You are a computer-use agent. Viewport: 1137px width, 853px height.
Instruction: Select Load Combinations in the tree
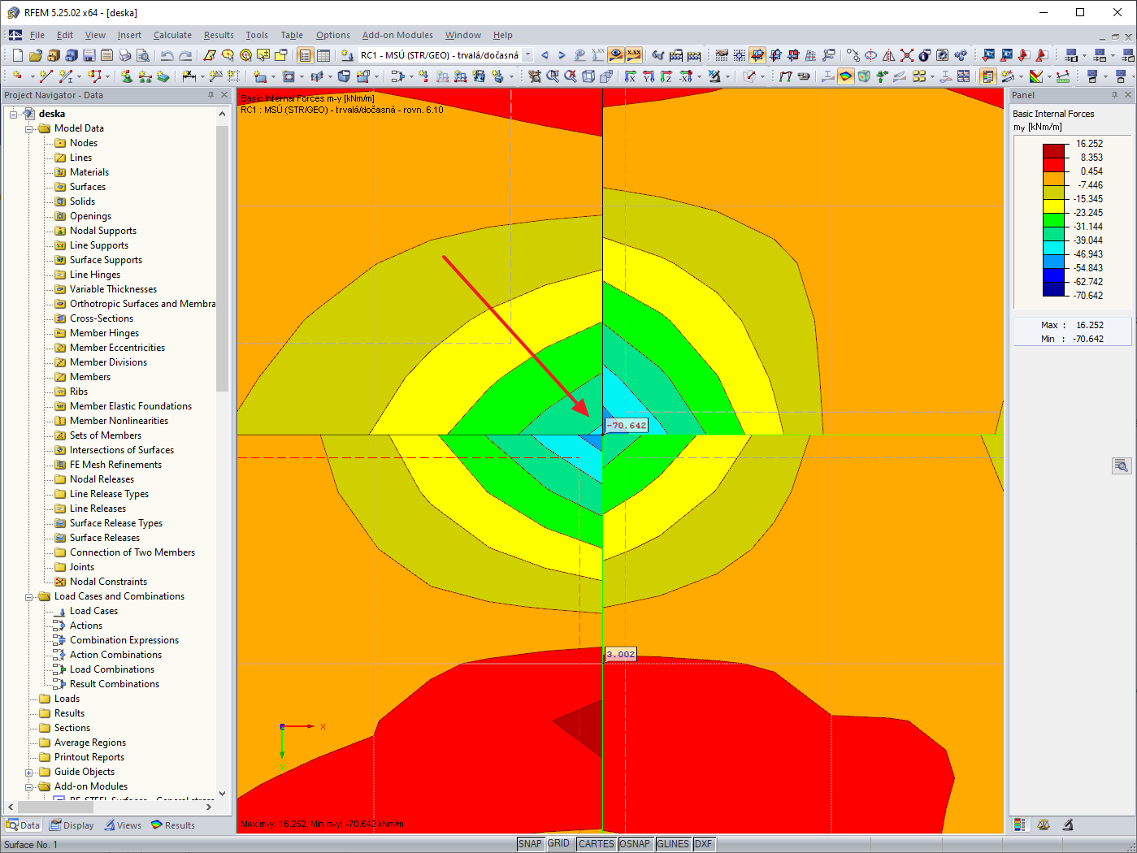click(x=112, y=669)
